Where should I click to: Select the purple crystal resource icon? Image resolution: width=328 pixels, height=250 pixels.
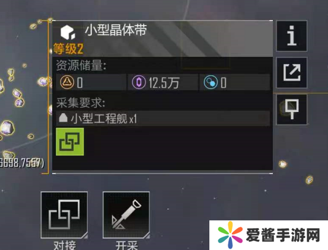pos(139,82)
